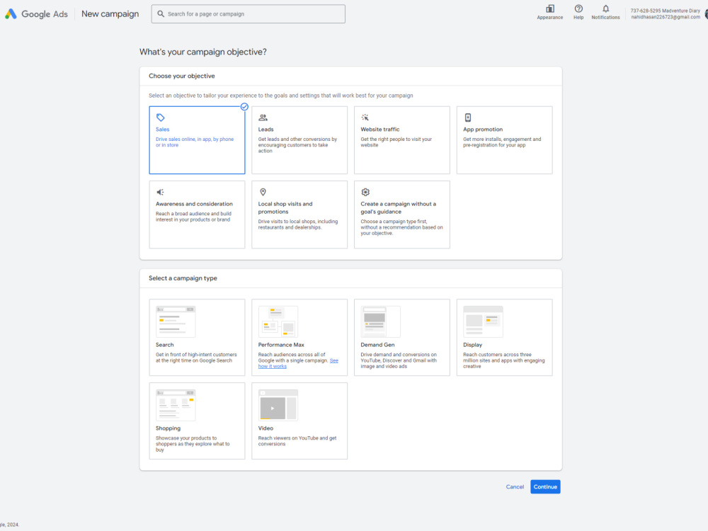The width and height of the screenshot is (708, 531).
Task: Click 'Get the right people' description
Action: pyautogui.click(x=396, y=142)
